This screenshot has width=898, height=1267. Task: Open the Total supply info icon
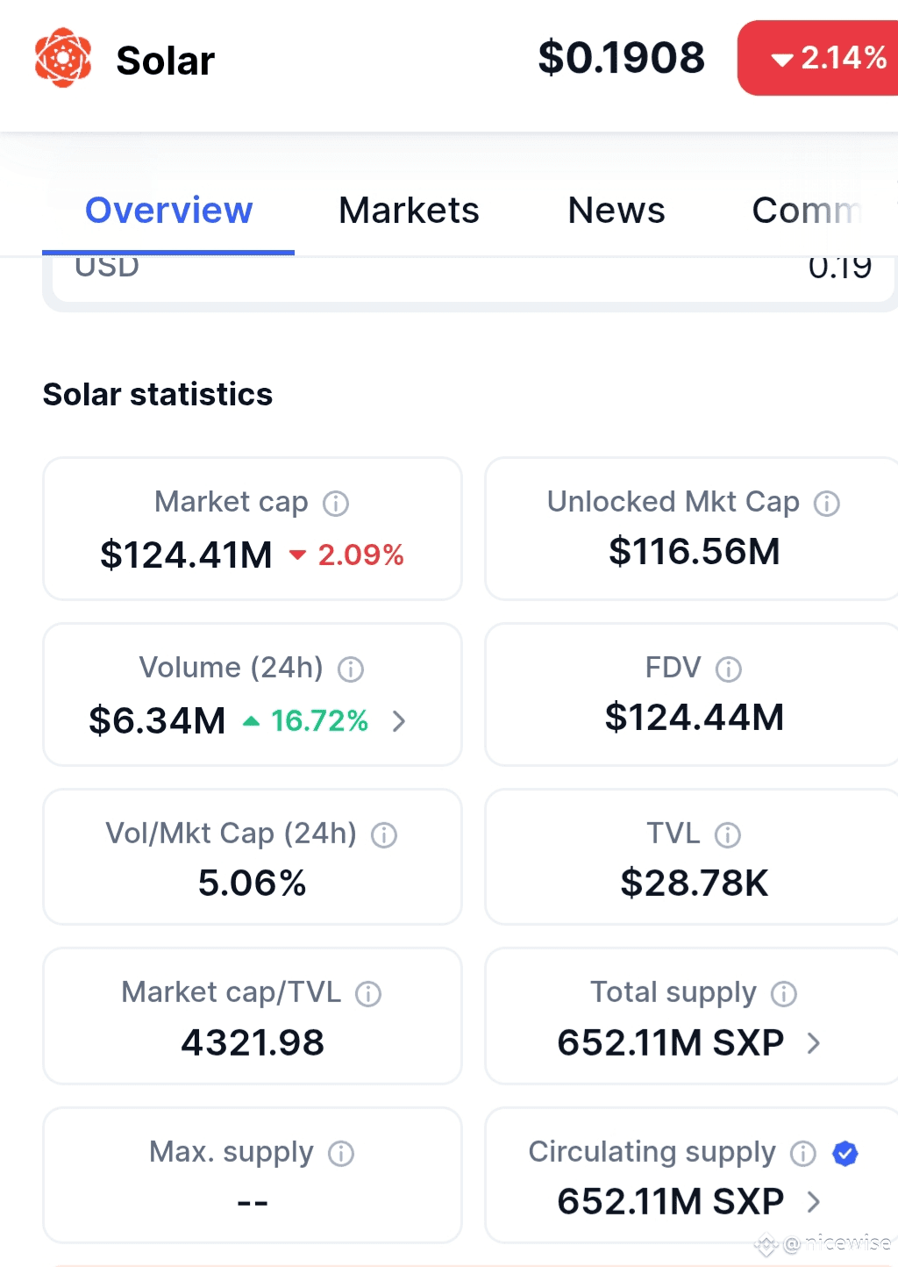click(784, 994)
